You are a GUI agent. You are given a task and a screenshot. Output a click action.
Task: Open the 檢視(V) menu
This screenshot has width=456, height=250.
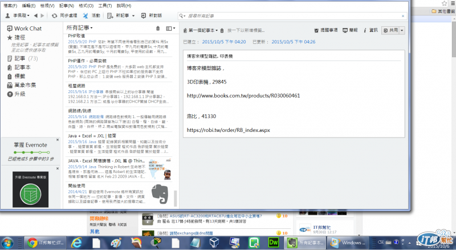pos(47,6)
